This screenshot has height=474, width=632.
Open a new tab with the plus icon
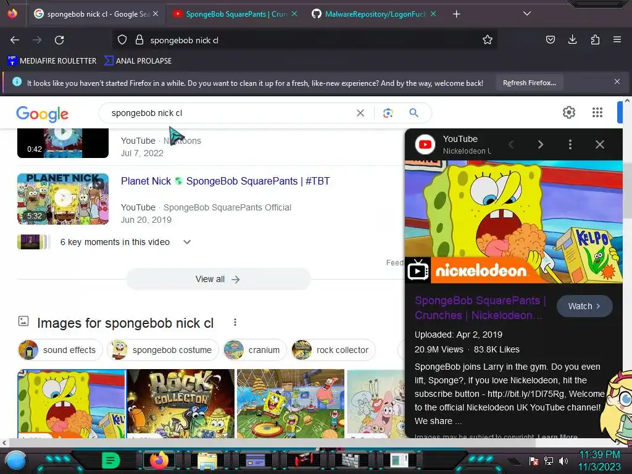pyautogui.click(x=456, y=14)
